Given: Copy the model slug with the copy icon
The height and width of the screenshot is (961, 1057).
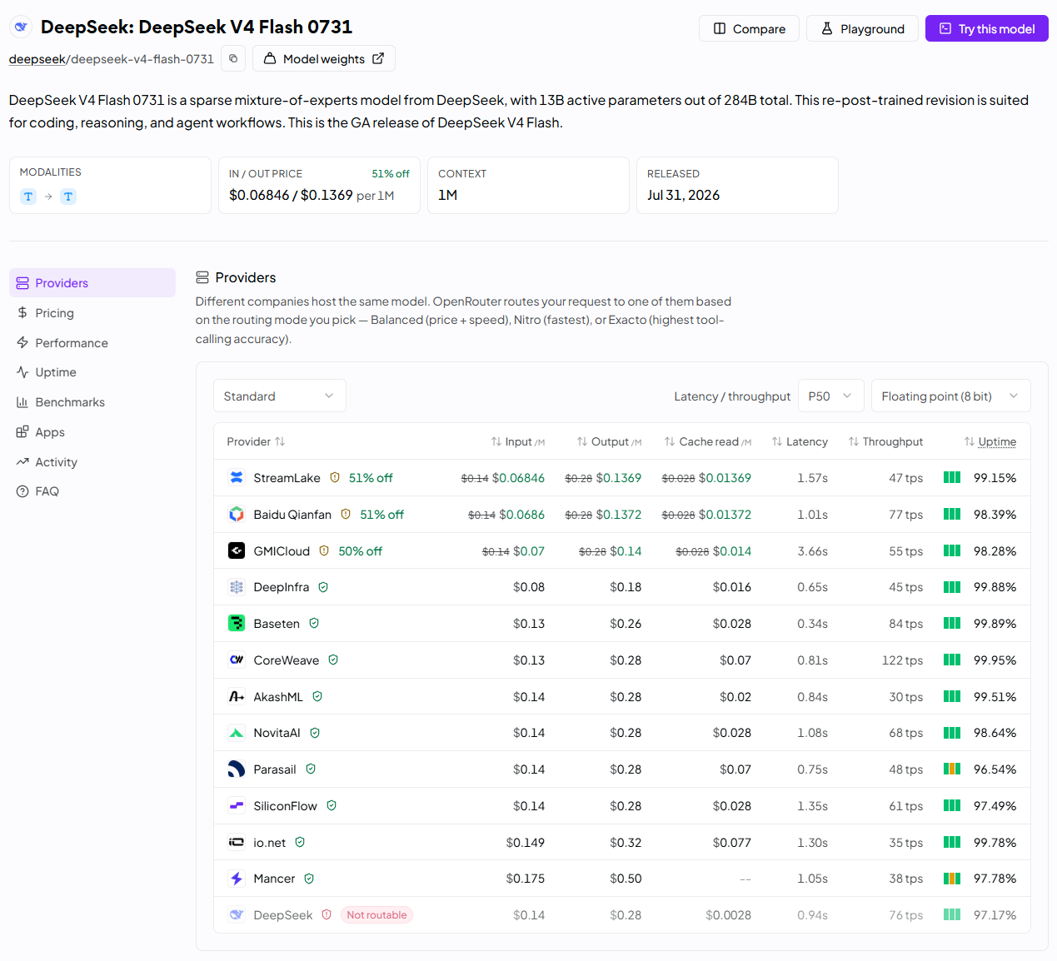Looking at the screenshot, I should point(233,58).
